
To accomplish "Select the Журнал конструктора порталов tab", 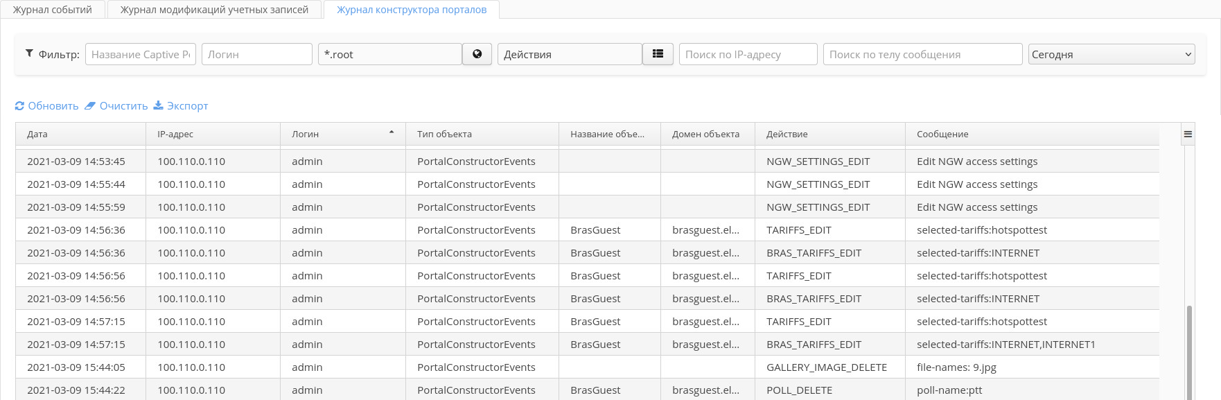I will coord(412,10).
